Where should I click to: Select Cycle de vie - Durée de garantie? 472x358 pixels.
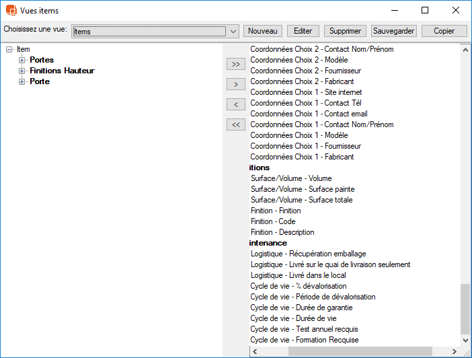tap(301, 308)
